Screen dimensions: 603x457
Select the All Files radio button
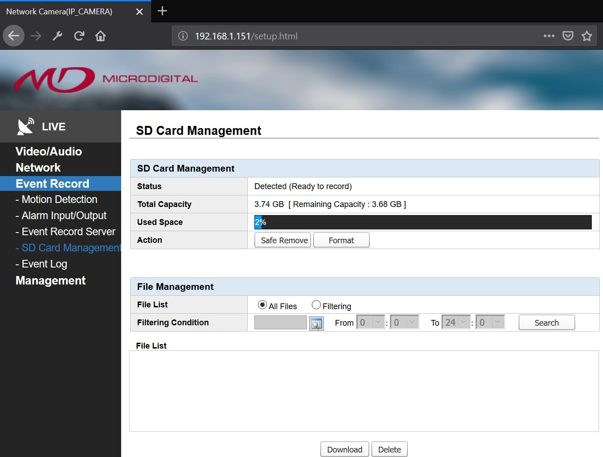[x=262, y=305]
